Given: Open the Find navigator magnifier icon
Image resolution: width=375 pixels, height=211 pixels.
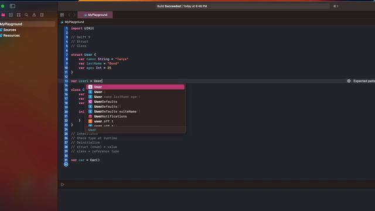Looking at the screenshot, I should (26, 15).
